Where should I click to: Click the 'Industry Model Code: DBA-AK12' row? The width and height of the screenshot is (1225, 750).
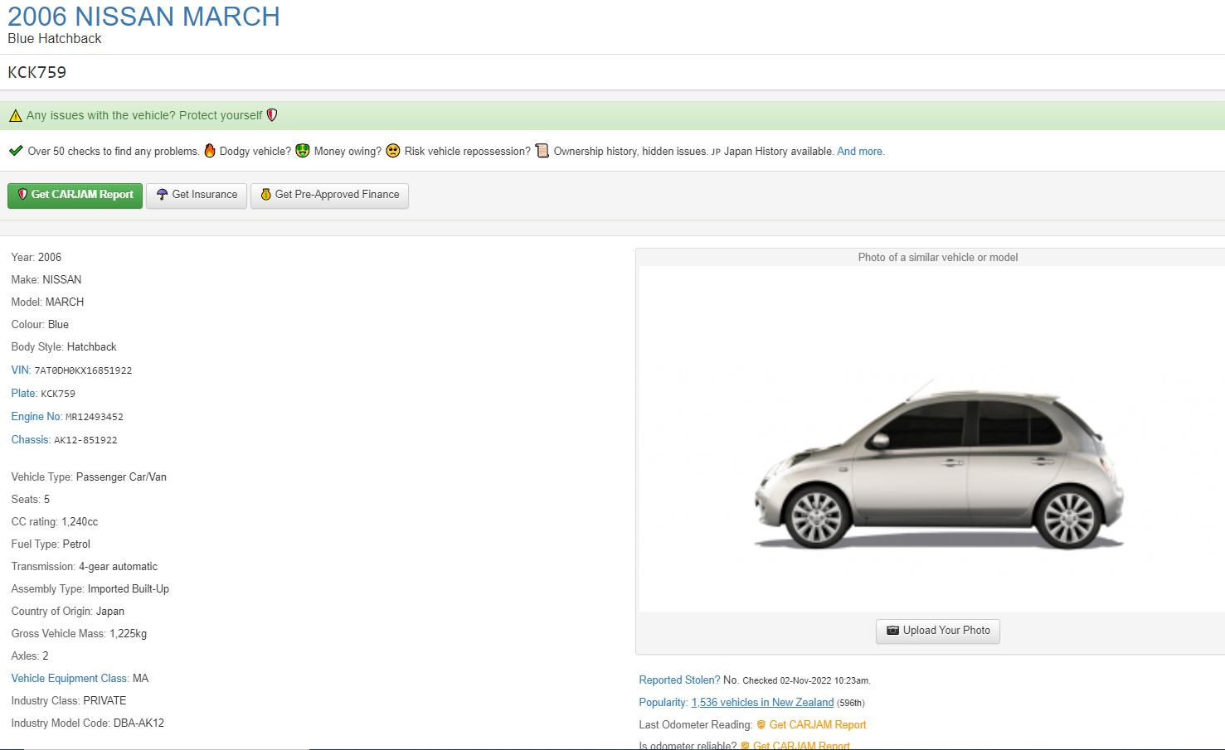[x=88, y=723]
